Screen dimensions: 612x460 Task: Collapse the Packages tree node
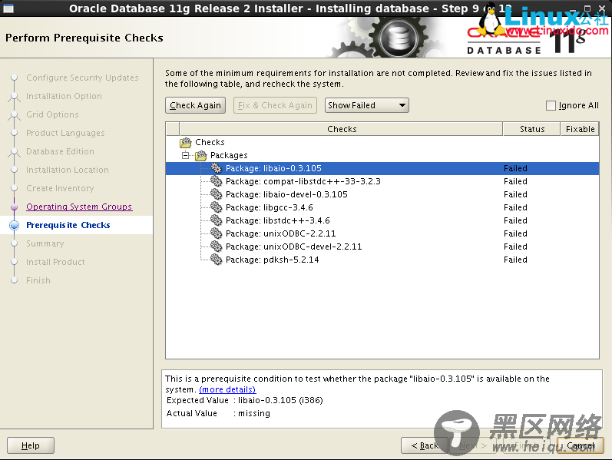[186, 155]
